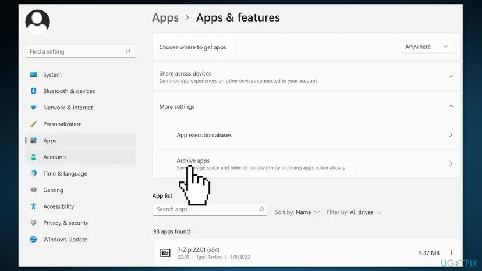
Task: Open App execution aliases via chevron
Action: click(451, 134)
